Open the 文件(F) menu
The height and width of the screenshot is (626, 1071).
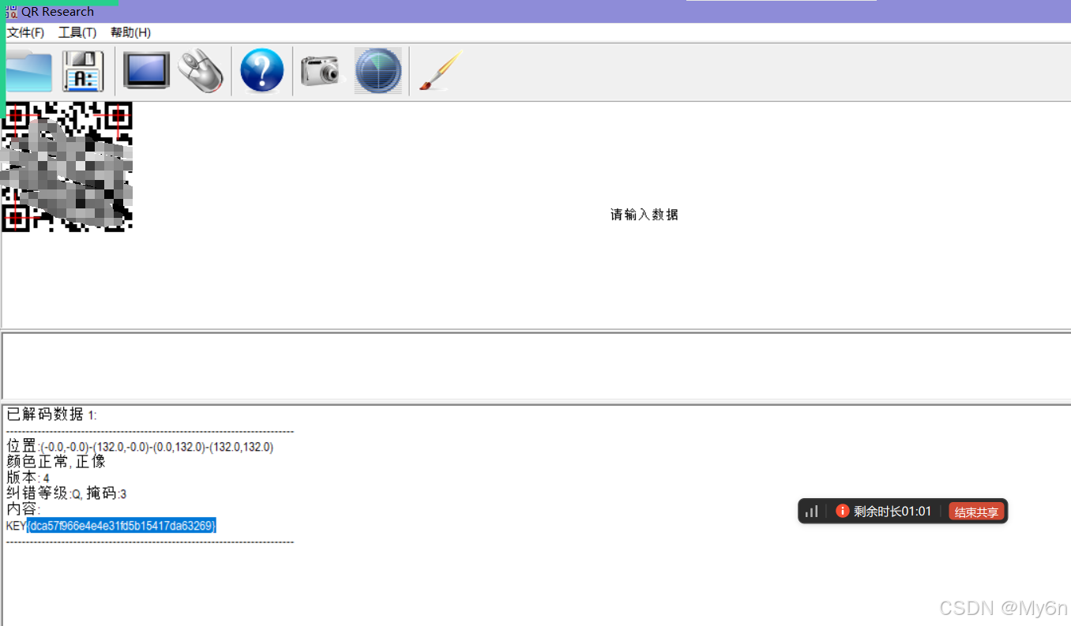pos(25,32)
